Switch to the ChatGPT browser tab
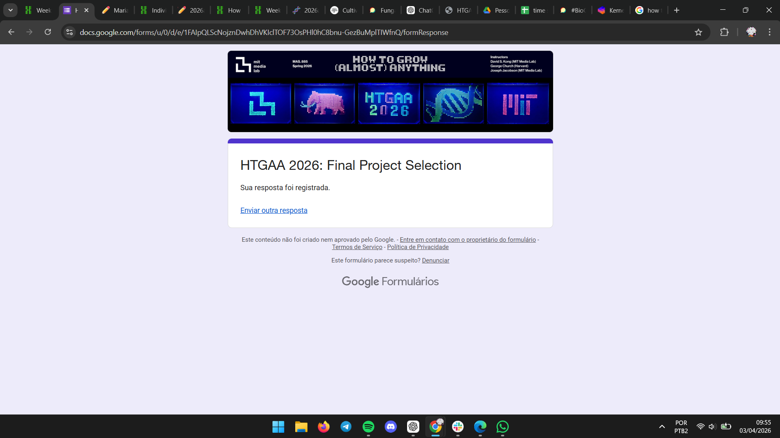 (421, 10)
